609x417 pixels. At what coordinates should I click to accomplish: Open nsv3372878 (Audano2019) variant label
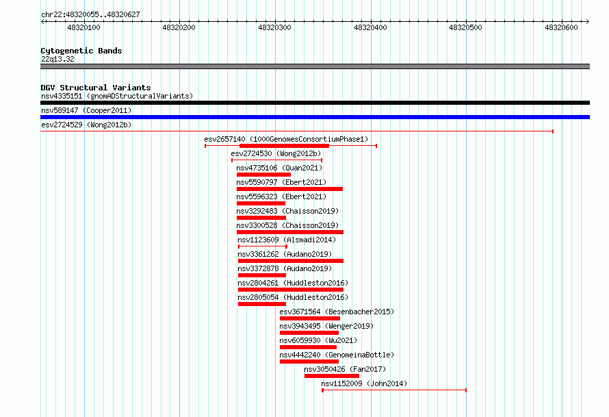point(285,268)
